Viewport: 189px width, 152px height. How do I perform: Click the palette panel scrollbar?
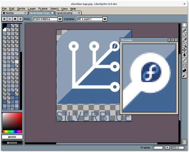[x=21, y=38]
